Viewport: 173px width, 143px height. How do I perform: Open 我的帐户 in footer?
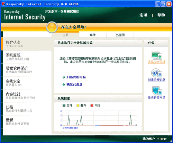pos(149,139)
